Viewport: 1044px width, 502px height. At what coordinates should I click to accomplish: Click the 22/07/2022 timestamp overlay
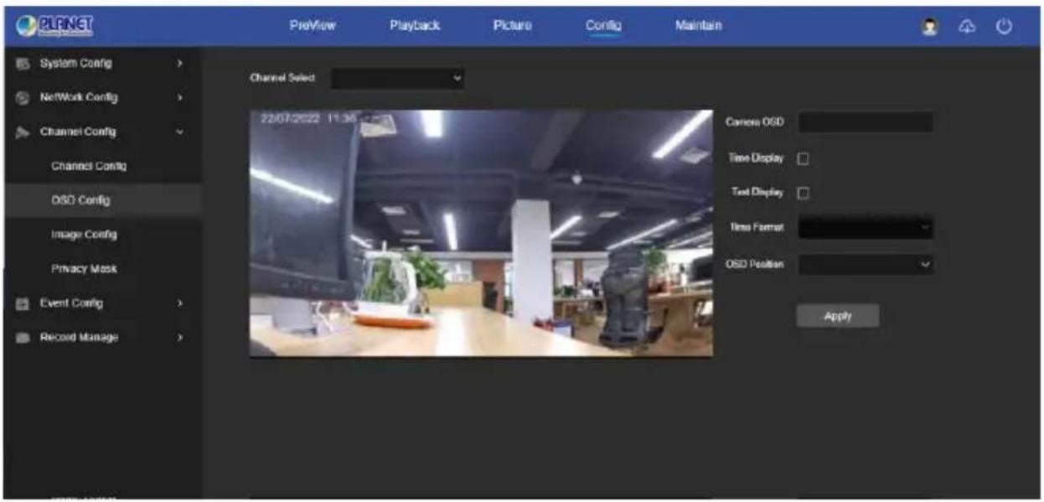click(309, 120)
